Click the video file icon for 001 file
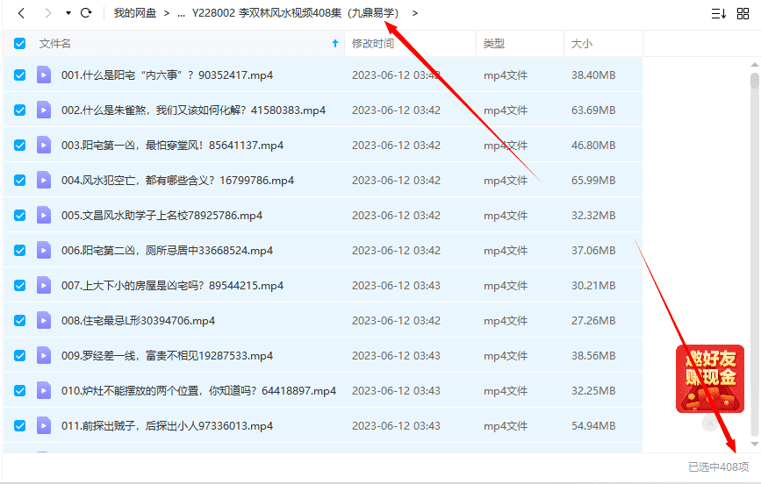 point(44,75)
